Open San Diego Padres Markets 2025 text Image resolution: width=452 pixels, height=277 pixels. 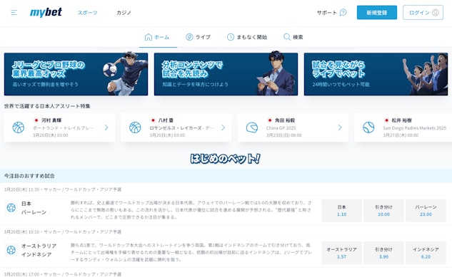[x=415, y=128]
